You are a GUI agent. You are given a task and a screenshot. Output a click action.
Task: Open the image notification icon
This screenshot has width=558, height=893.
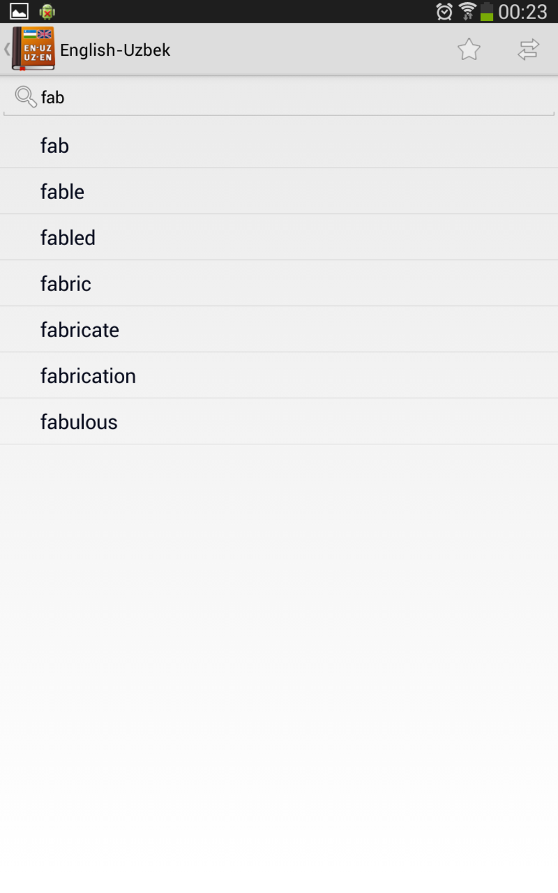pyautogui.click(x=19, y=11)
